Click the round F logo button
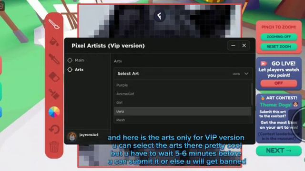 (x=160, y=16)
